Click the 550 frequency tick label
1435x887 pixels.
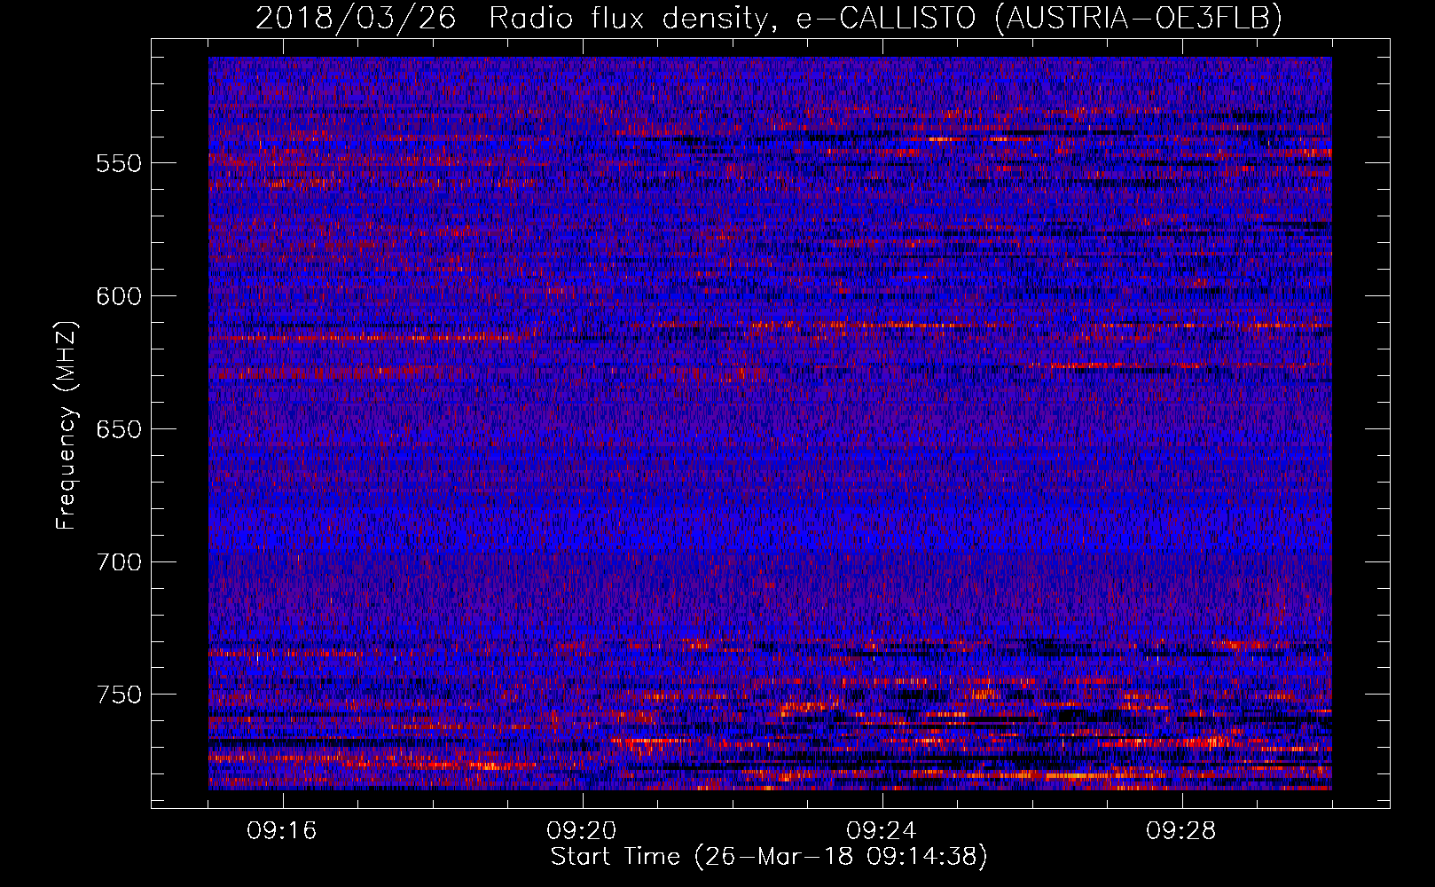(119, 163)
